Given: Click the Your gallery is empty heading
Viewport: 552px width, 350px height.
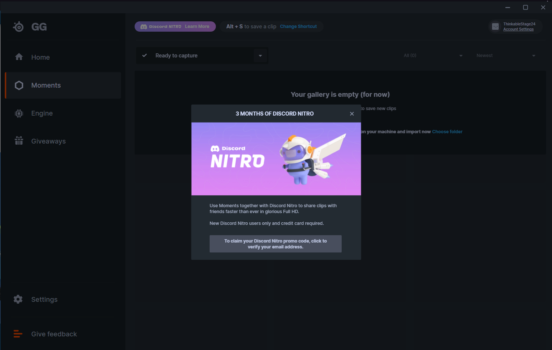Looking at the screenshot, I should click(x=340, y=95).
